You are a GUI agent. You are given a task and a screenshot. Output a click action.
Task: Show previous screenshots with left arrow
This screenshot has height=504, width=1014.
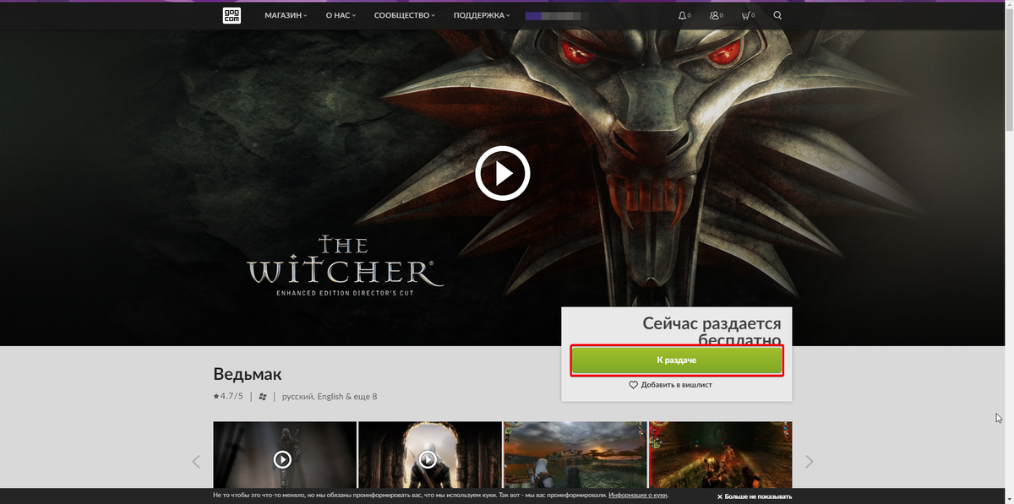point(196,462)
